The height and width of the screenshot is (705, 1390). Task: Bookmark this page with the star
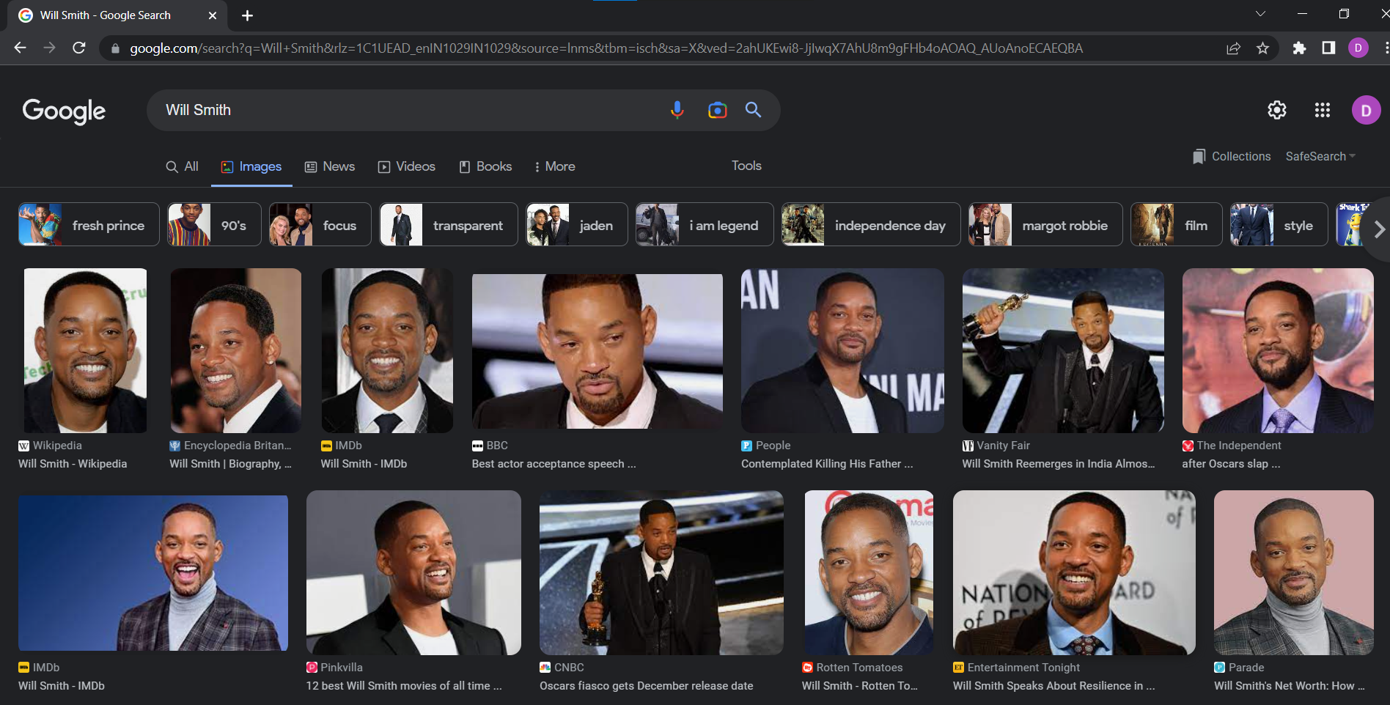(x=1263, y=48)
